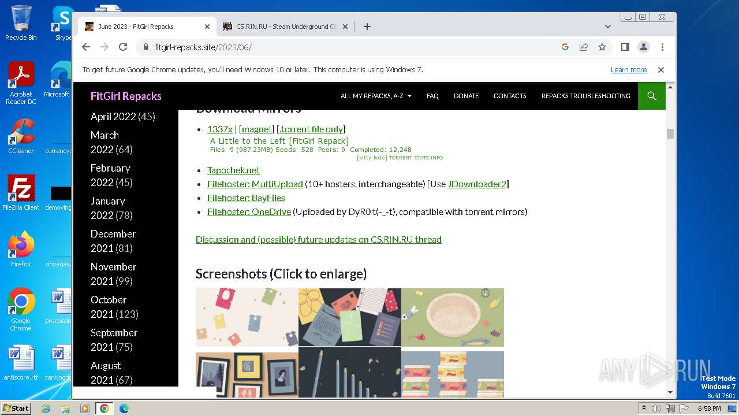Open Internet Explorer from taskbar

tap(46, 408)
